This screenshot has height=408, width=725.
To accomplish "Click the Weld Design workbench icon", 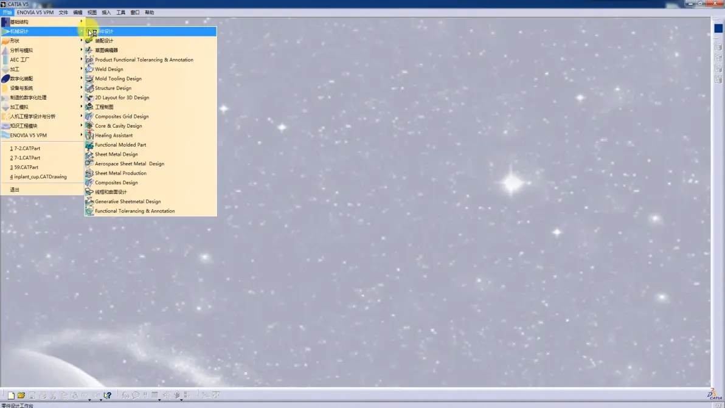I will pos(89,69).
